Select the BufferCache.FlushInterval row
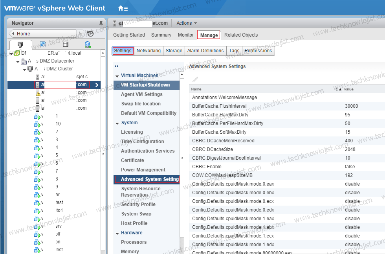The height and width of the screenshot is (254, 385). coord(287,106)
